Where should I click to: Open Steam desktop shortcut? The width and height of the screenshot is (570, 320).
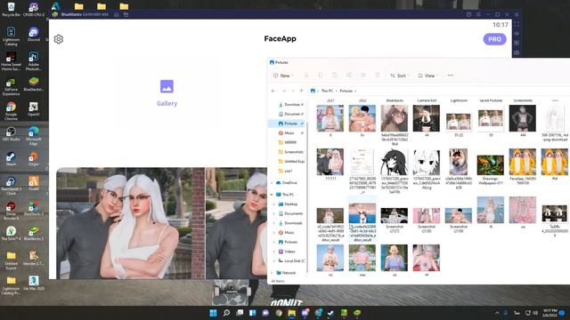click(x=11, y=158)
